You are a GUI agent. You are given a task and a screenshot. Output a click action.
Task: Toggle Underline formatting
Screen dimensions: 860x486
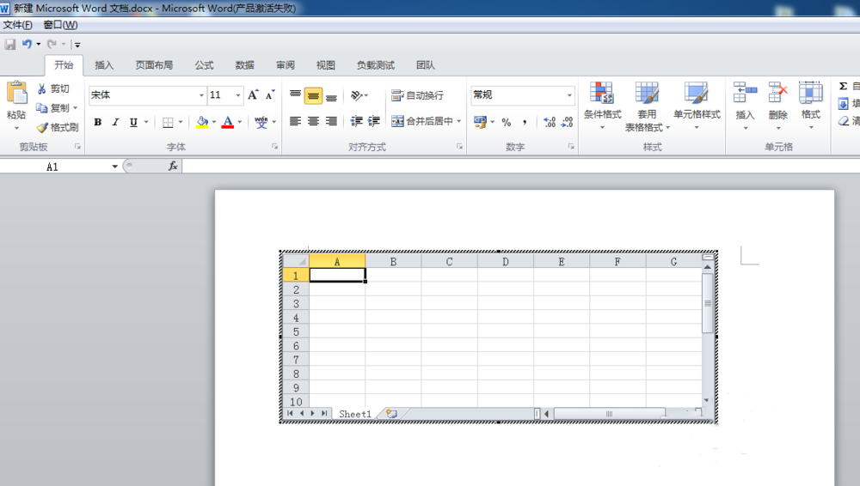pyautogui.click(x=133, y=122)
